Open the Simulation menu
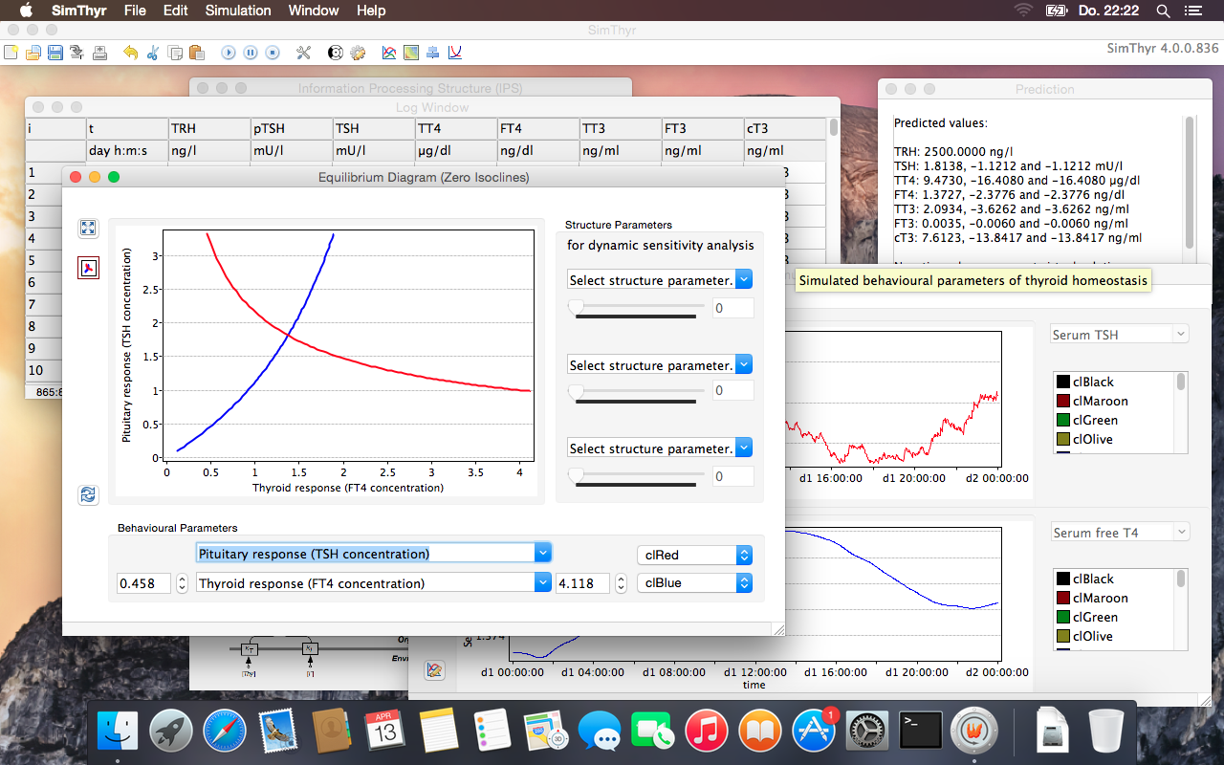The image size is (1224, 765). [x=237, y=11]
